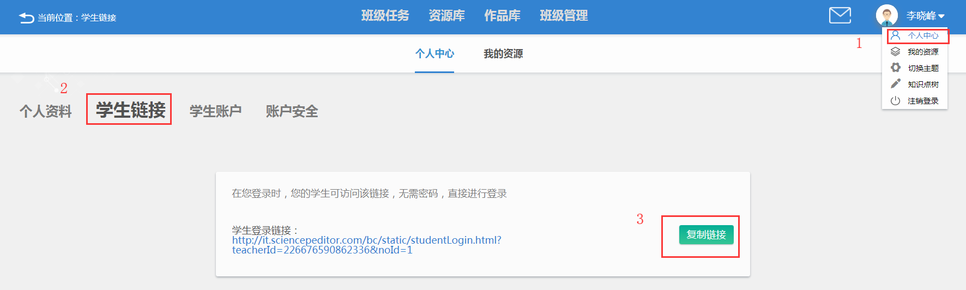The height and width of the screenshot is (290, 966).
Task: Click the layers icon beside 我的资源
Action: tap(895, 52)
